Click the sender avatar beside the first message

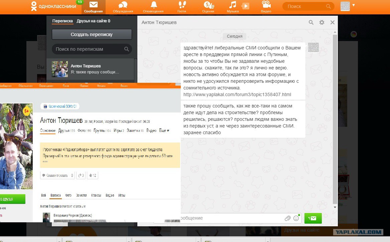pos(313,48)
